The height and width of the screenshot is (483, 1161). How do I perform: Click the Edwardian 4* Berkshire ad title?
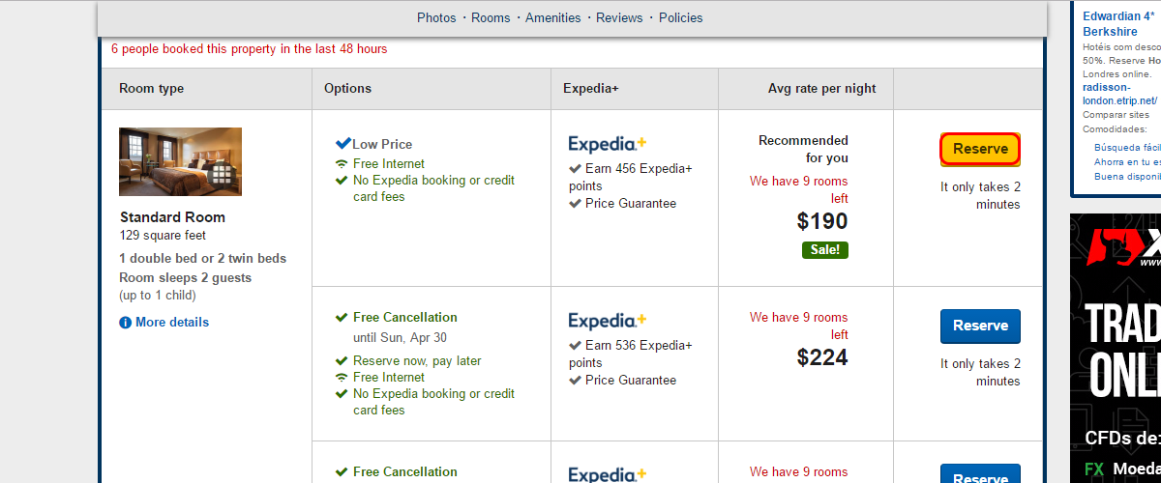click(x=1118, y=24)
